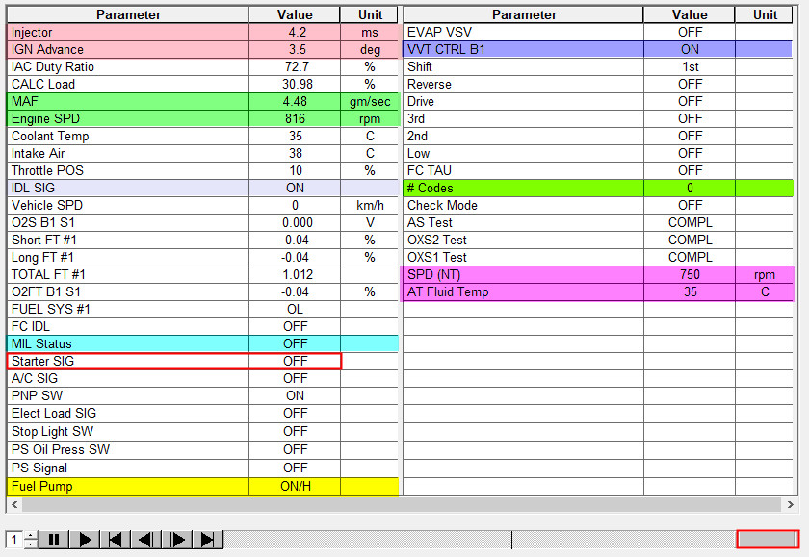809x557 pixels.
Task: Click the Play button
Action: [84, 540]
